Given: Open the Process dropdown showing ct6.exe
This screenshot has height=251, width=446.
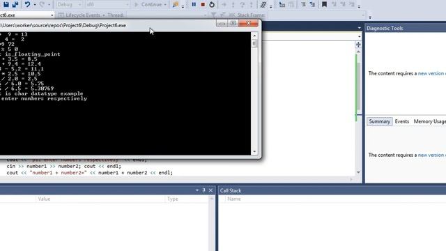Looking at the screenshot, I should pyautogui.click(x=26, y=15).
